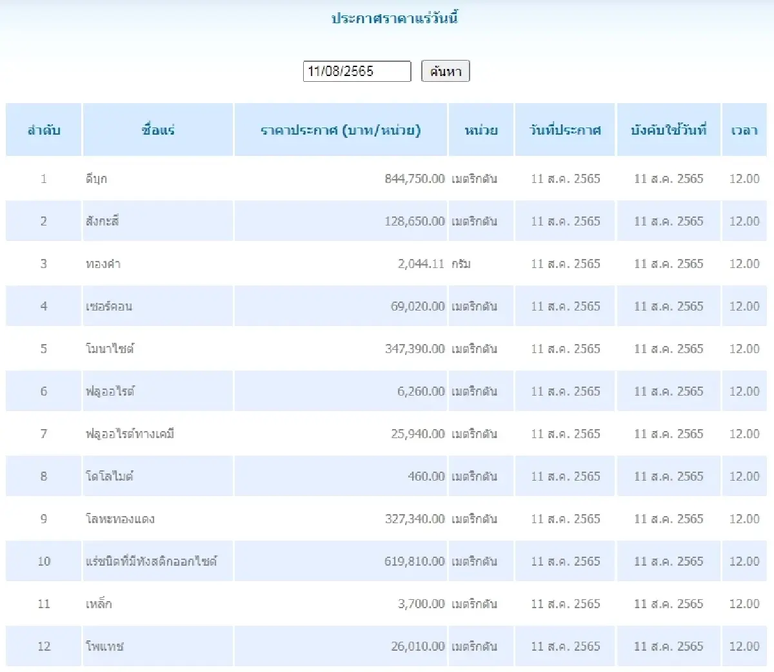Select mineral name สังกะสี
This screenshot has height=672, width=774.
[x=103, y=221]
